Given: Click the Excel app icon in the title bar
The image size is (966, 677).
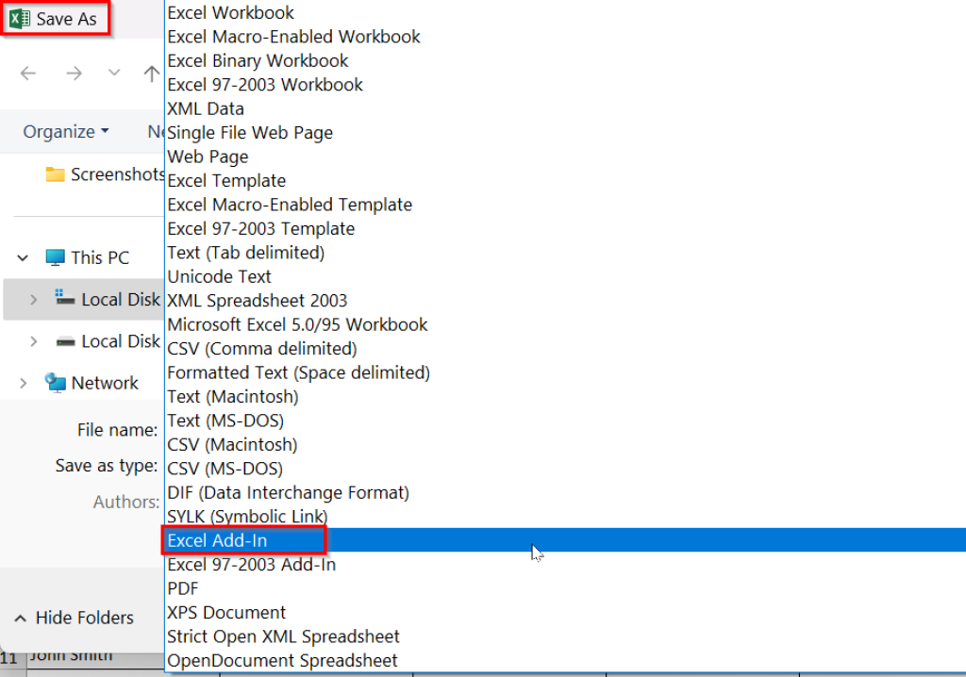Looking at the screenshot, I should tap(19, 17).
